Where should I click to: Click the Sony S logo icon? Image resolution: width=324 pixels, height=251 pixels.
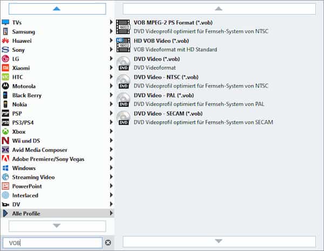5,50
